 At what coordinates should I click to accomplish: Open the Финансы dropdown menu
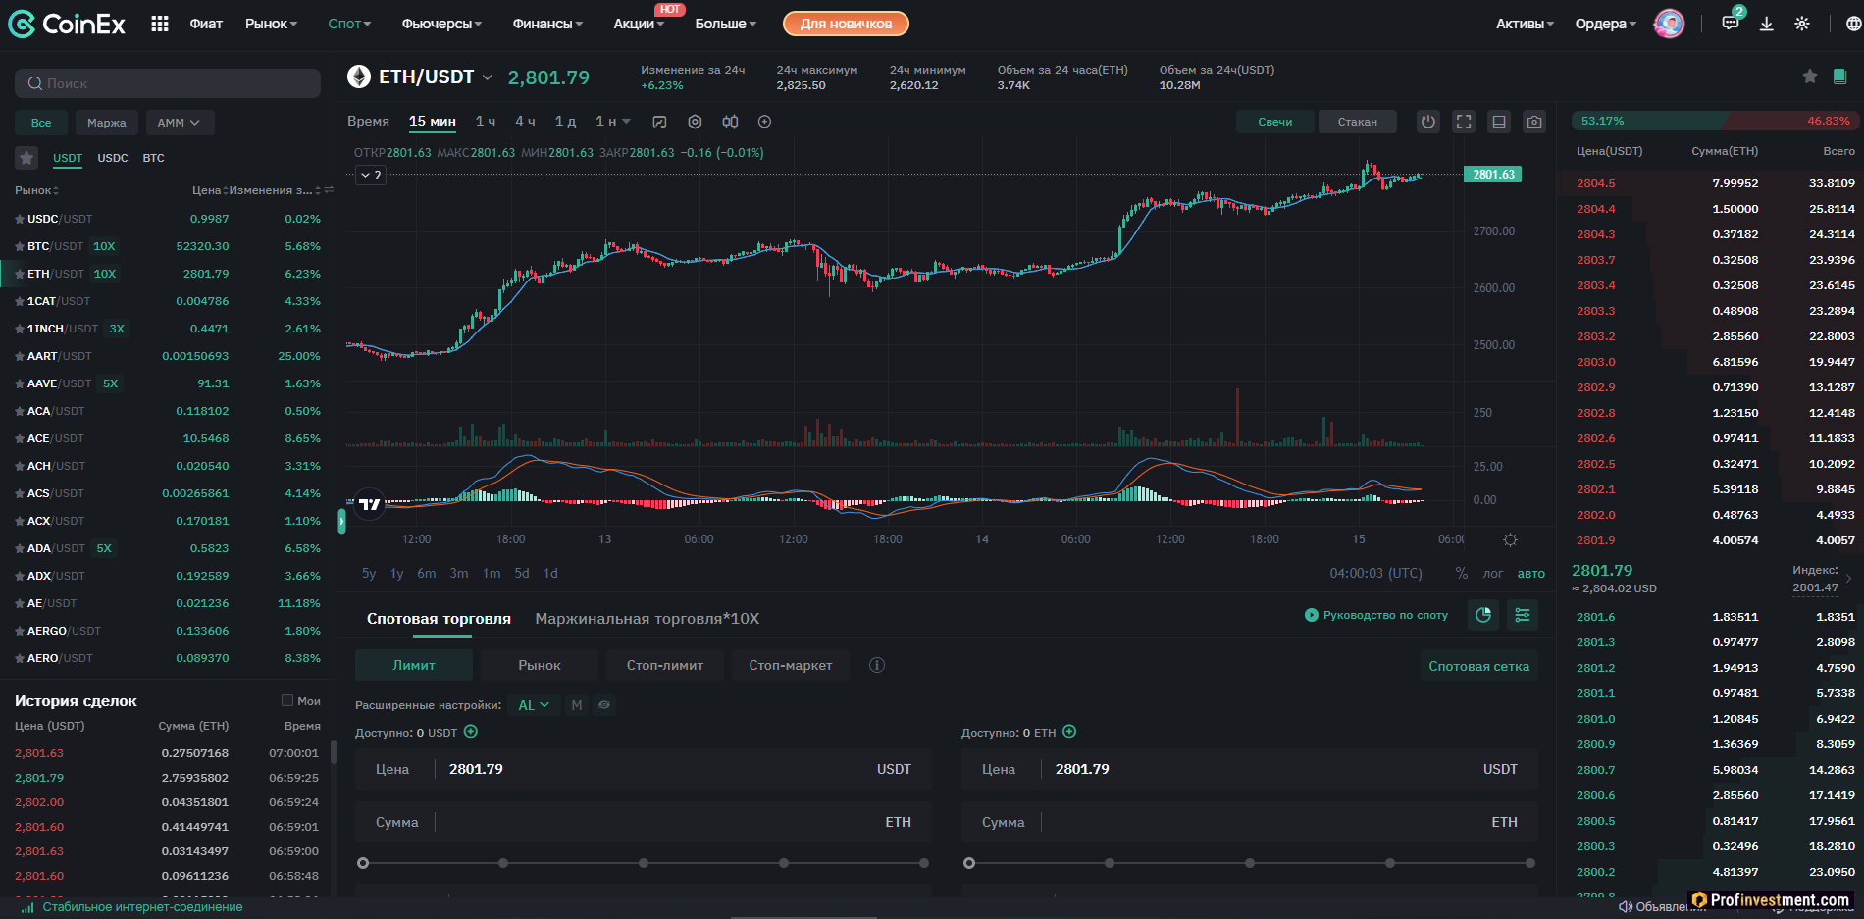547,24
